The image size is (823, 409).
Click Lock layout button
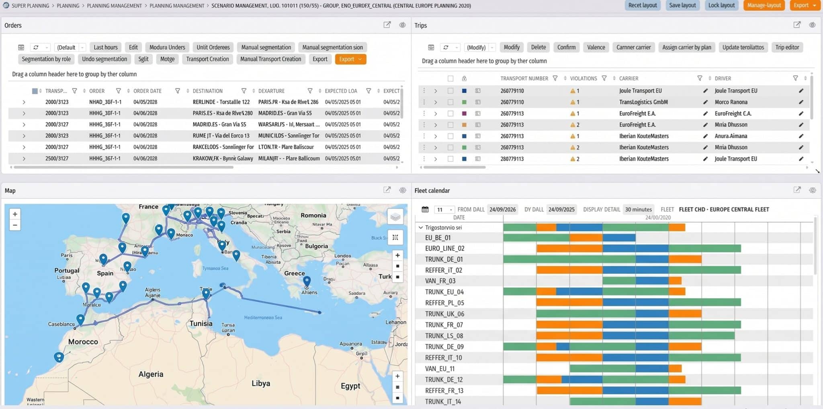[x=721, y=5]
